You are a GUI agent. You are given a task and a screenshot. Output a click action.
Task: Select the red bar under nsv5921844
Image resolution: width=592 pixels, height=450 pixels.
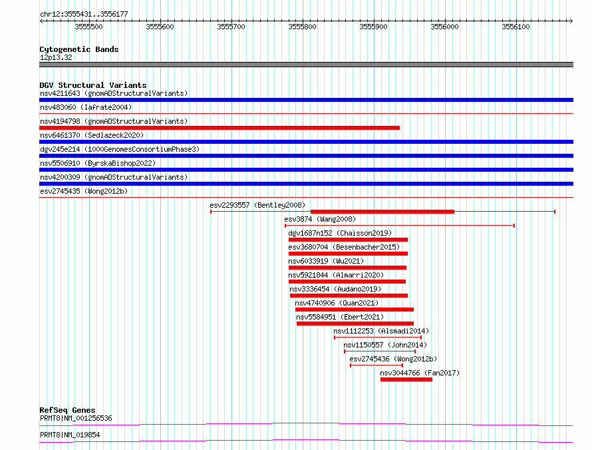point(347,282)
